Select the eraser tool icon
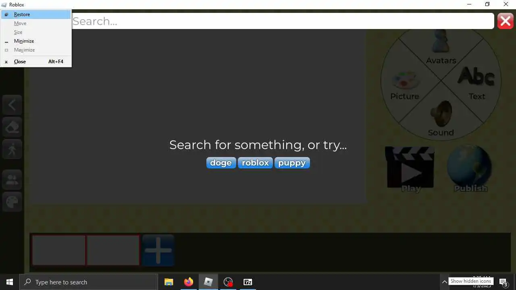The width and height of the screenshot is (516, 290). (12, 128)
